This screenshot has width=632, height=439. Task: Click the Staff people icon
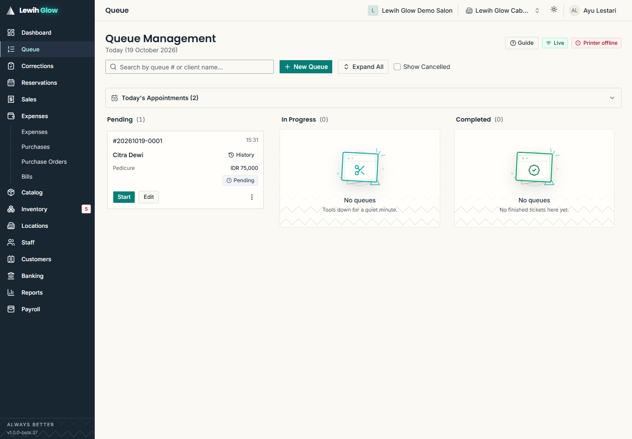click(11, 242)
